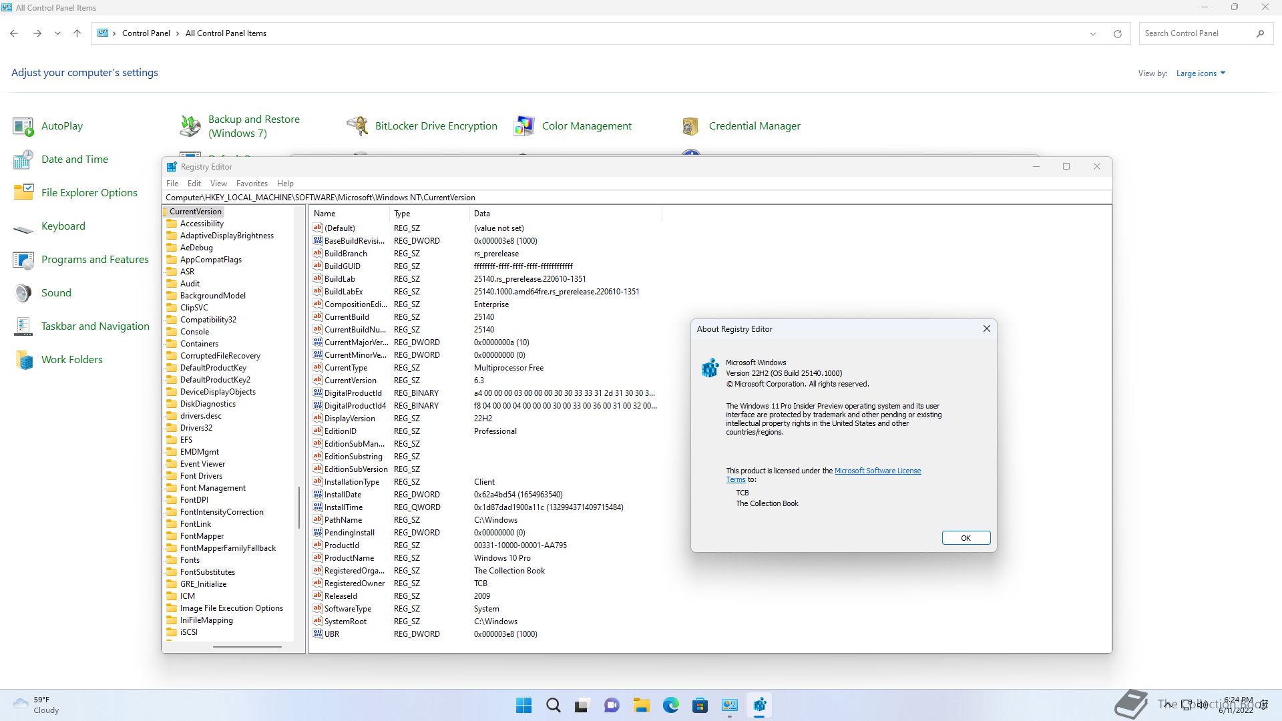Click All Control Panel Items breadcrumb

[226, 33]
